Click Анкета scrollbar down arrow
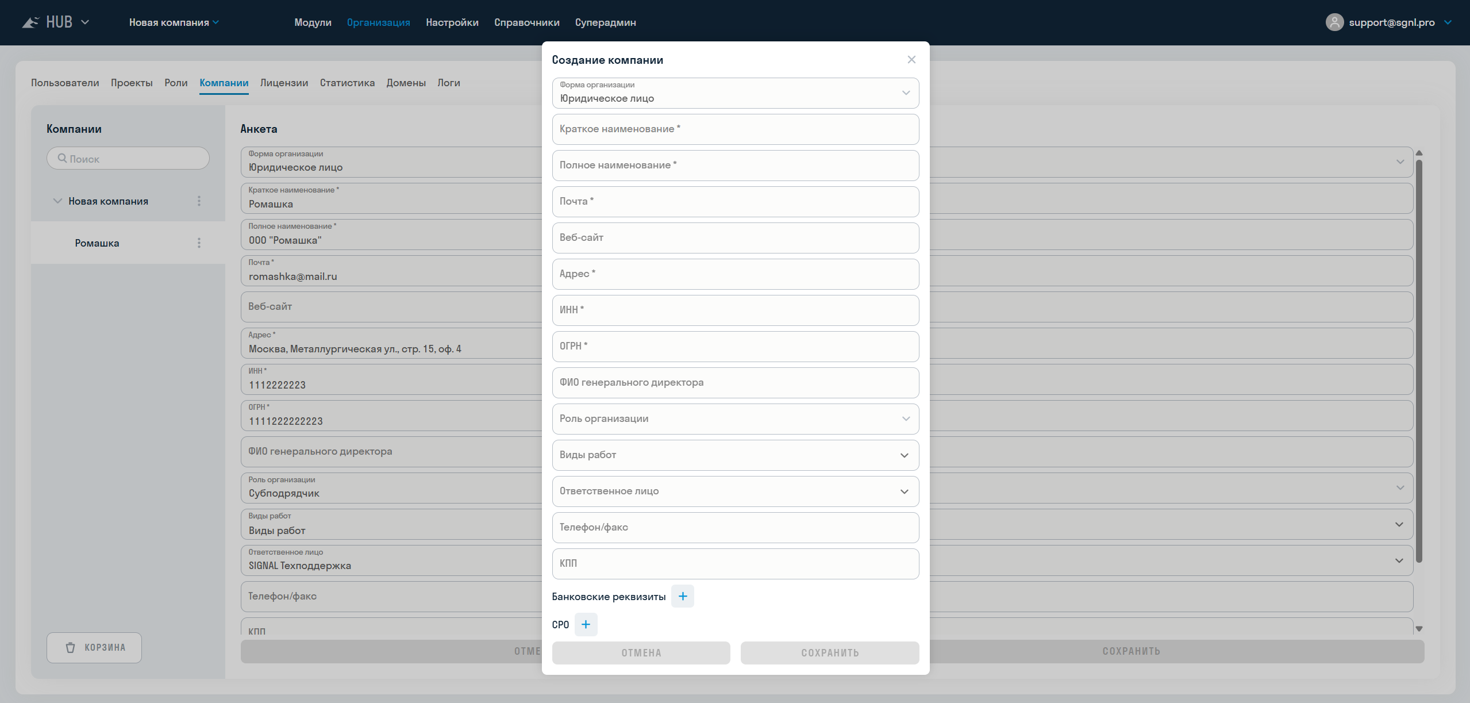 (x=1419, y=629)
